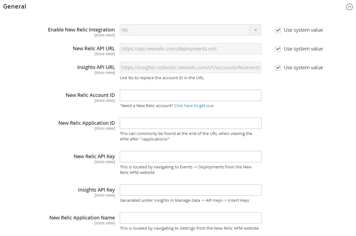Click the 'Click here to get one' link
356x236 pixels.
194,105
